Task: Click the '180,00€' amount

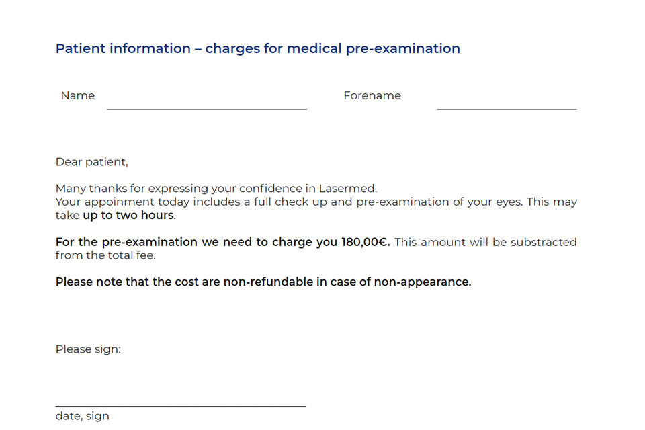Action: coord(365,242)
